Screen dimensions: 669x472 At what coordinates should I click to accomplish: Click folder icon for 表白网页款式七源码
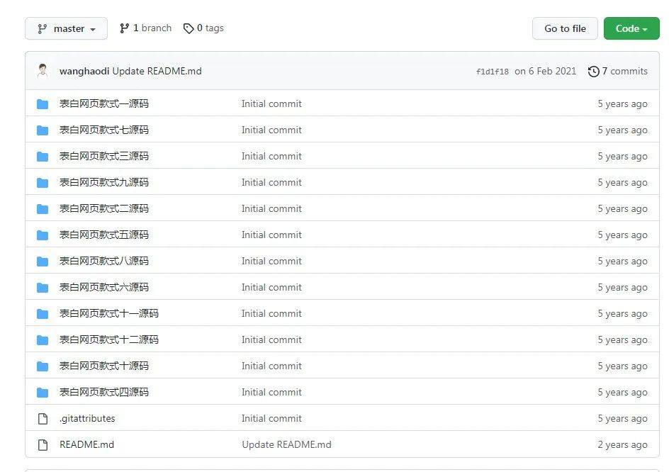click(43, 130)
